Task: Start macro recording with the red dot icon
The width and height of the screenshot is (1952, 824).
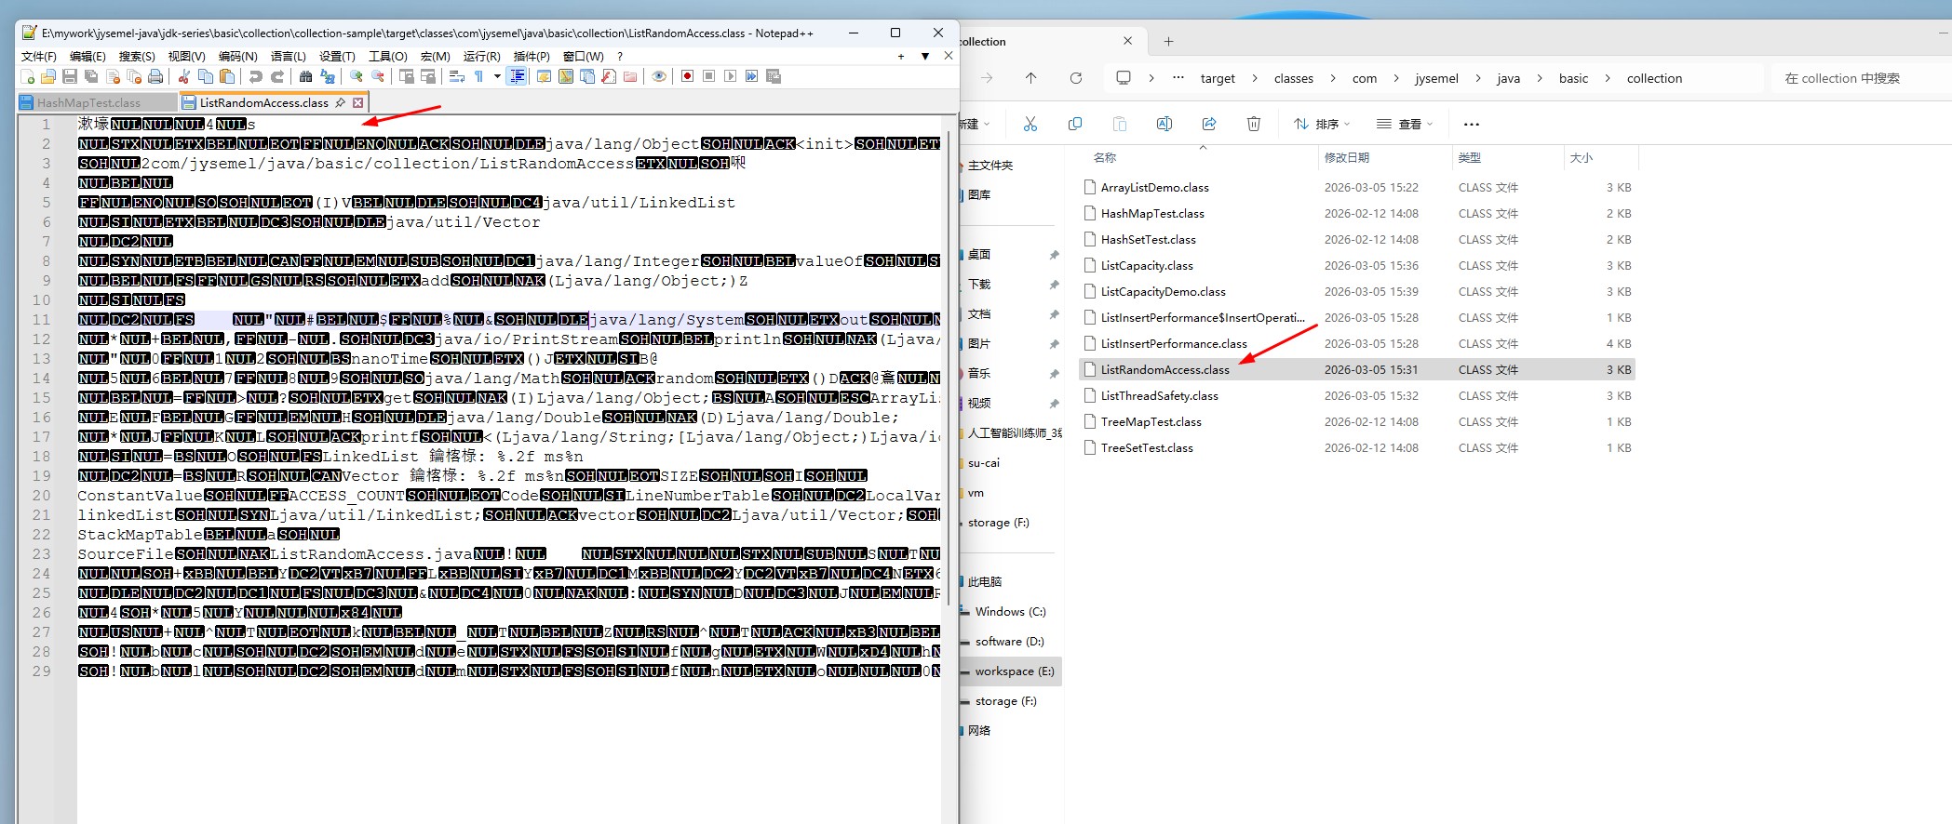Action: pos(687,76)
